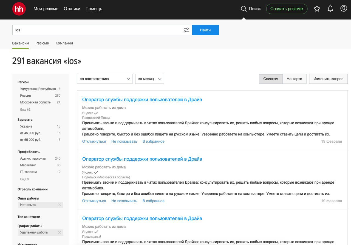Open the 'по соответствию' sort dropdown
The width and height of the screenshot is (351, 245).
tap(104, 79)
